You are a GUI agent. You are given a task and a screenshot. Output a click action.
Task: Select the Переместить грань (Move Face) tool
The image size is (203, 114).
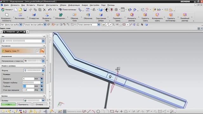tap(118, 17)
